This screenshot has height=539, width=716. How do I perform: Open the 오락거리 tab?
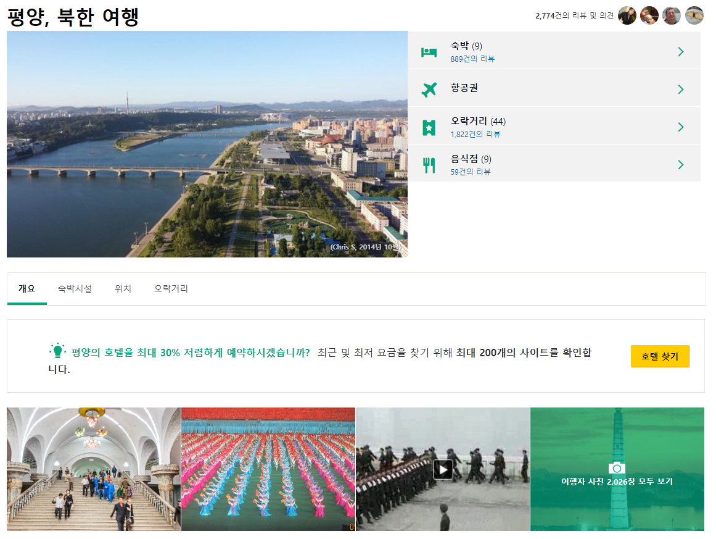click(171, 288)
